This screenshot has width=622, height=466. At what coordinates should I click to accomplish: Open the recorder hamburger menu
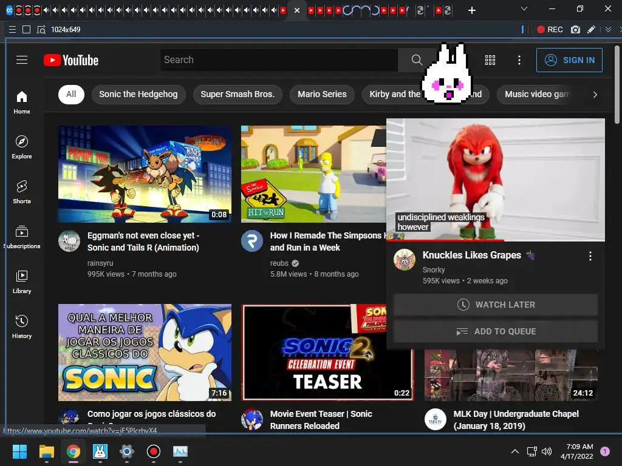click(12, 30)
